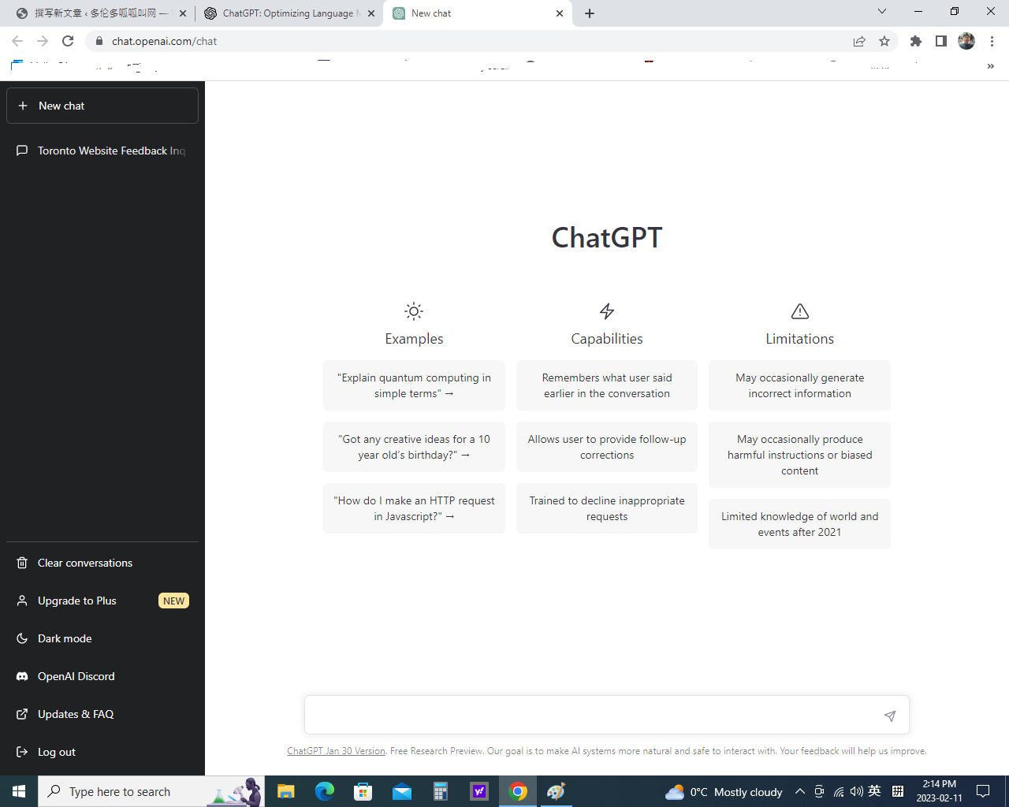Show hidden system tray icons

(800, 791)
